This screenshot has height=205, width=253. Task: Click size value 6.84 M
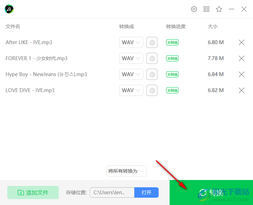216,74
